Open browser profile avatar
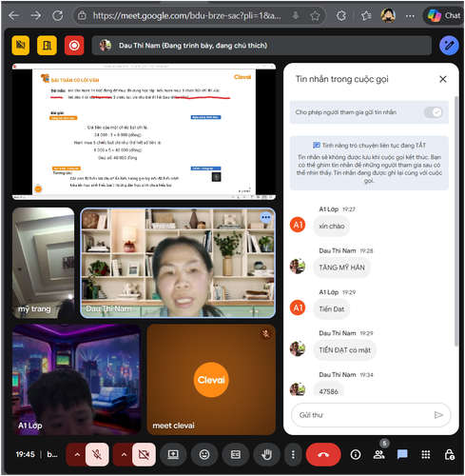 click(388, 15)
